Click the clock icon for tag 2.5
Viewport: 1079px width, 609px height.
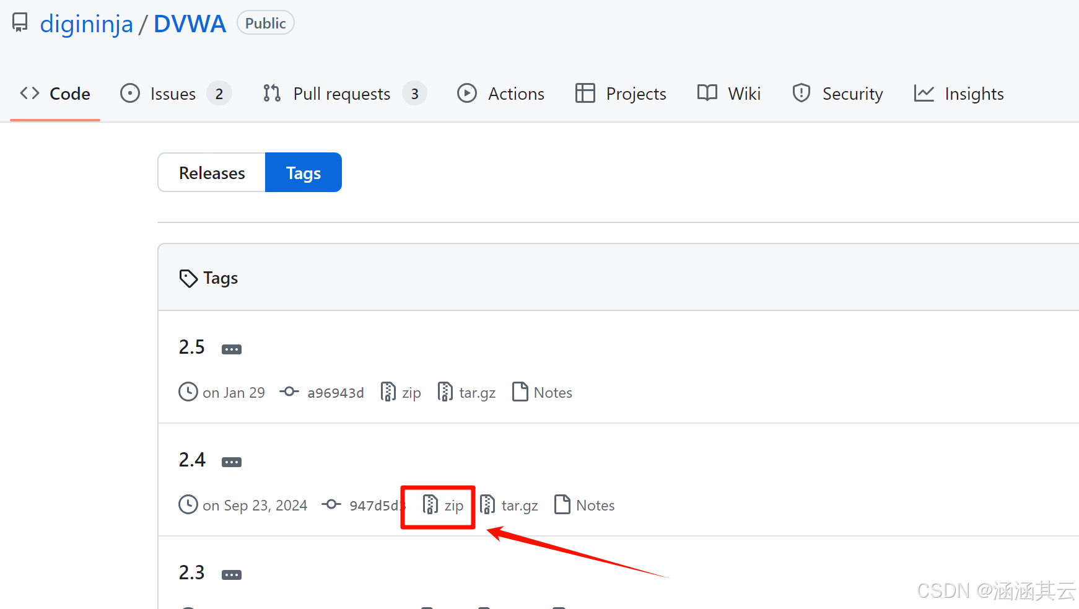[x=188, y=392]
